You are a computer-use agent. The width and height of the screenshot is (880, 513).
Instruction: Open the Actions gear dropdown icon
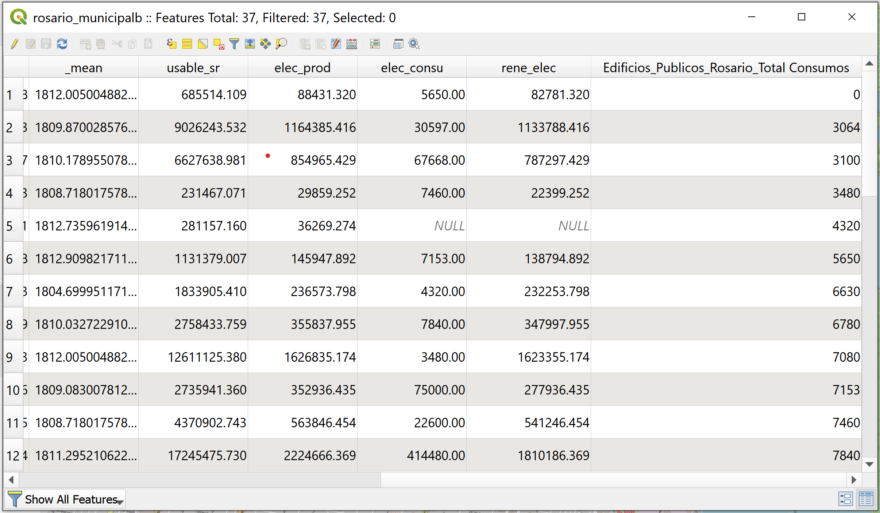pyautogui.click(x=414, y=44)
